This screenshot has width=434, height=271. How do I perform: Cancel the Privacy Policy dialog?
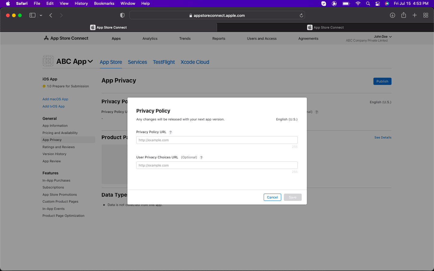click(x=272, y=197)
